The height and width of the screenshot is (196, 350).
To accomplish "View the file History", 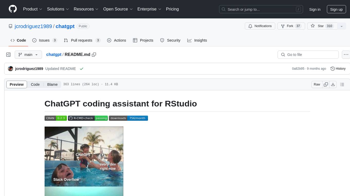I will [338, 69].
